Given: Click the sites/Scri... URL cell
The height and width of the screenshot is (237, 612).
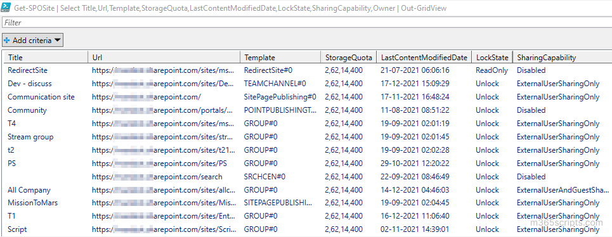Looking at the screenshot, I should click(x=164, y=229).
